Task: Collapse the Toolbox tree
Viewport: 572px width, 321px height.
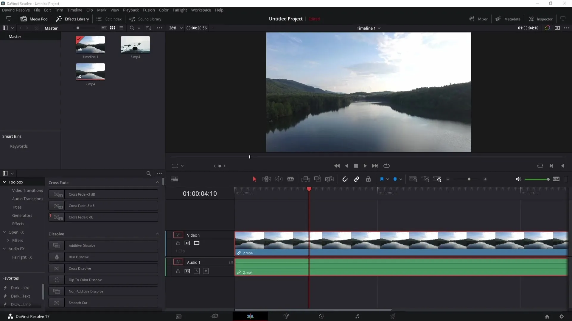Action: (4, 182)
